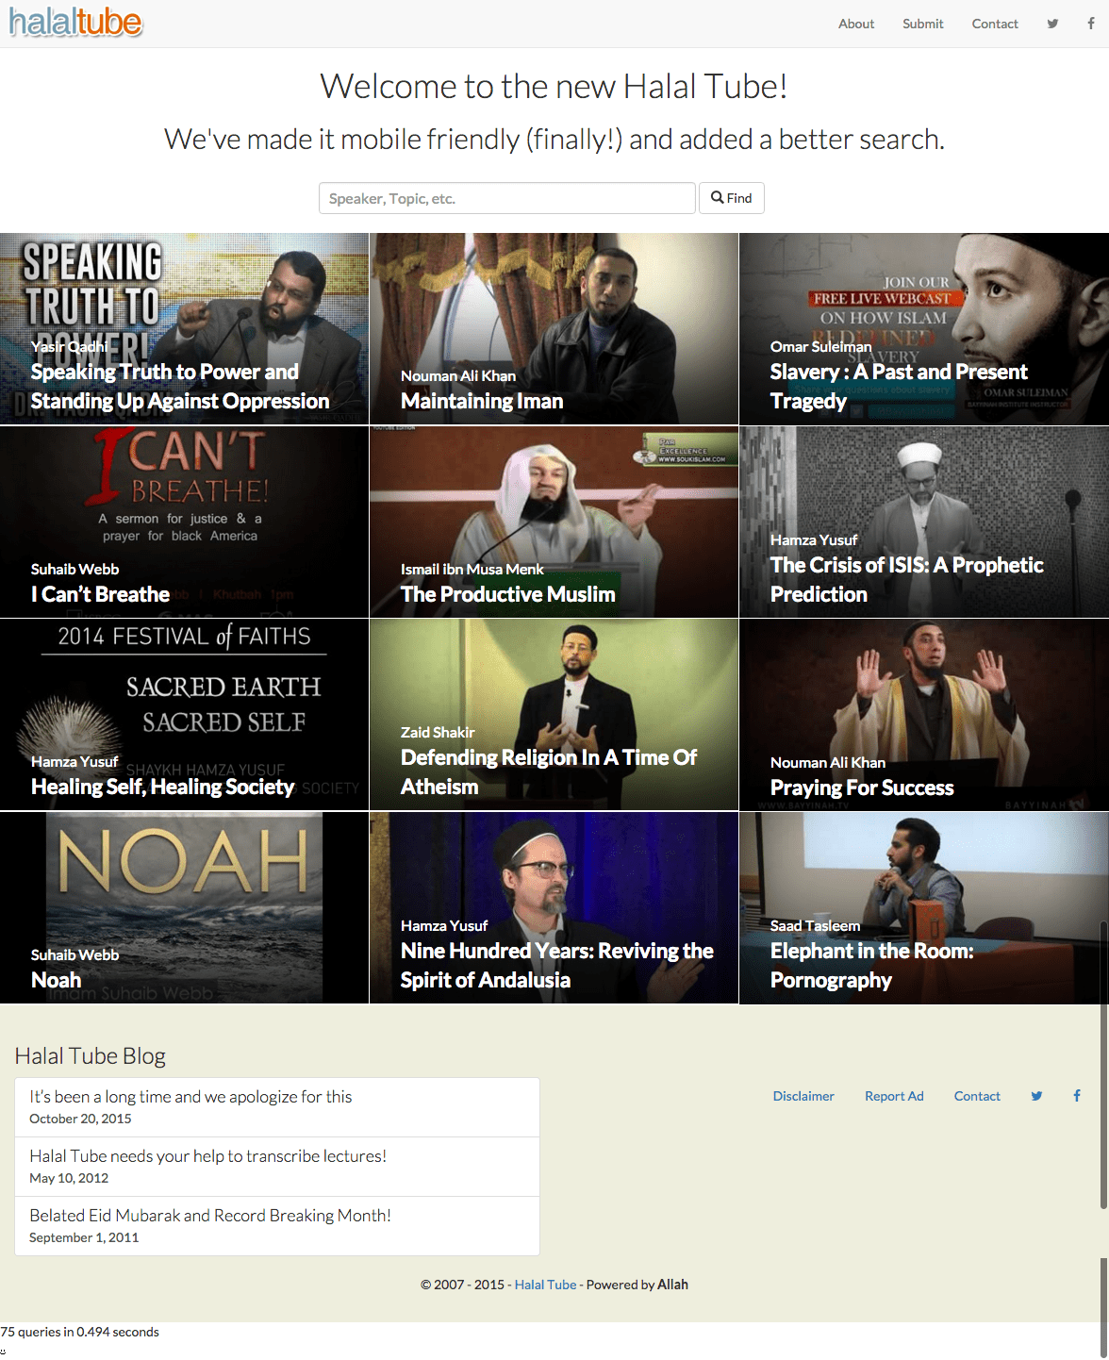Image resolution: width=1109 pixels, height=1360 pixels.
Task: Open the Facebook icon in the top navigation
Action: click(x=1091, y=24)
